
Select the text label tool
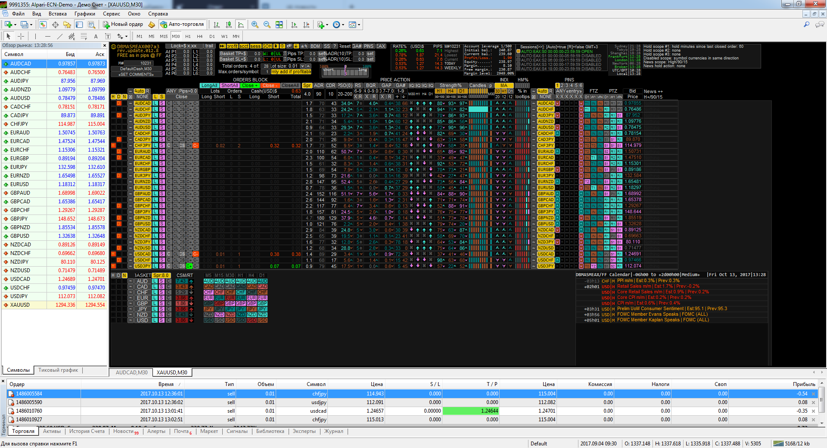tap(108, 36)
